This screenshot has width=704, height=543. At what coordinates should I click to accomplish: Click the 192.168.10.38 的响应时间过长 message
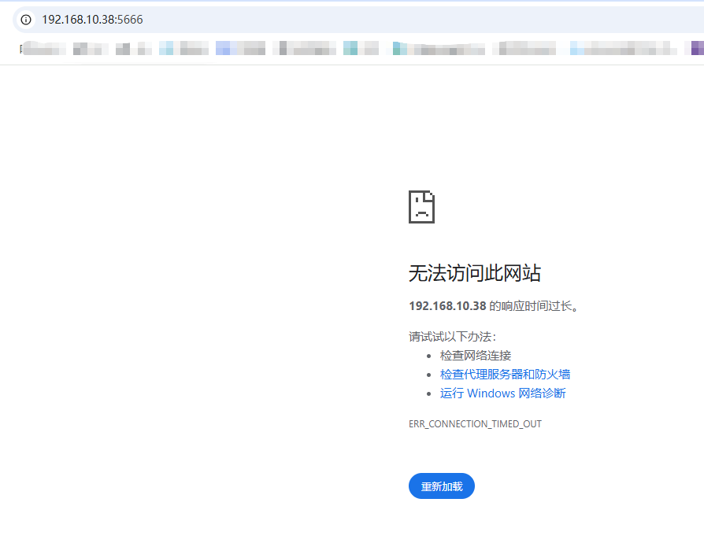tap(494, 306)
